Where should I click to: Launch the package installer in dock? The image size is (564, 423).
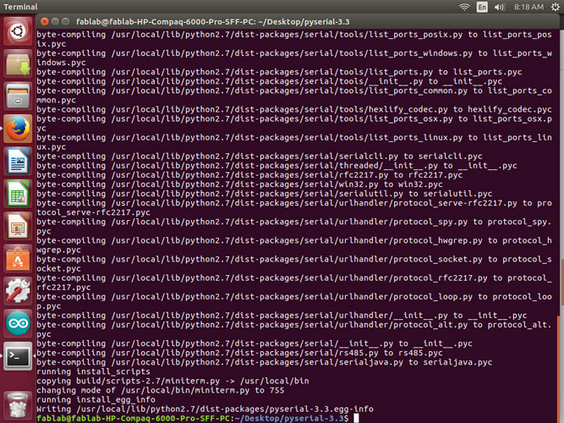tap(18, 64)
